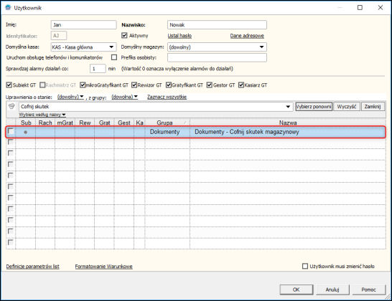Image resolution: width=392 pixels, height=301 pixels.
Task: Click the Wyczyść button
Action: pos(347,107)
